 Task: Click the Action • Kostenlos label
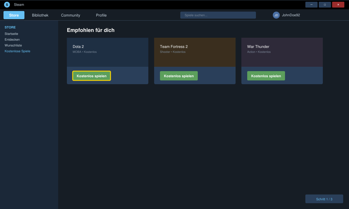pos(259,52)
